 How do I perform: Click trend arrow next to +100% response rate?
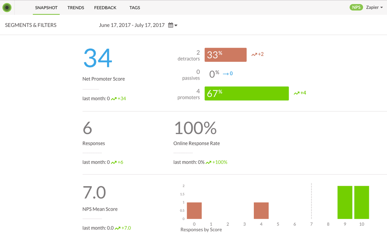[x=208, y=163]
